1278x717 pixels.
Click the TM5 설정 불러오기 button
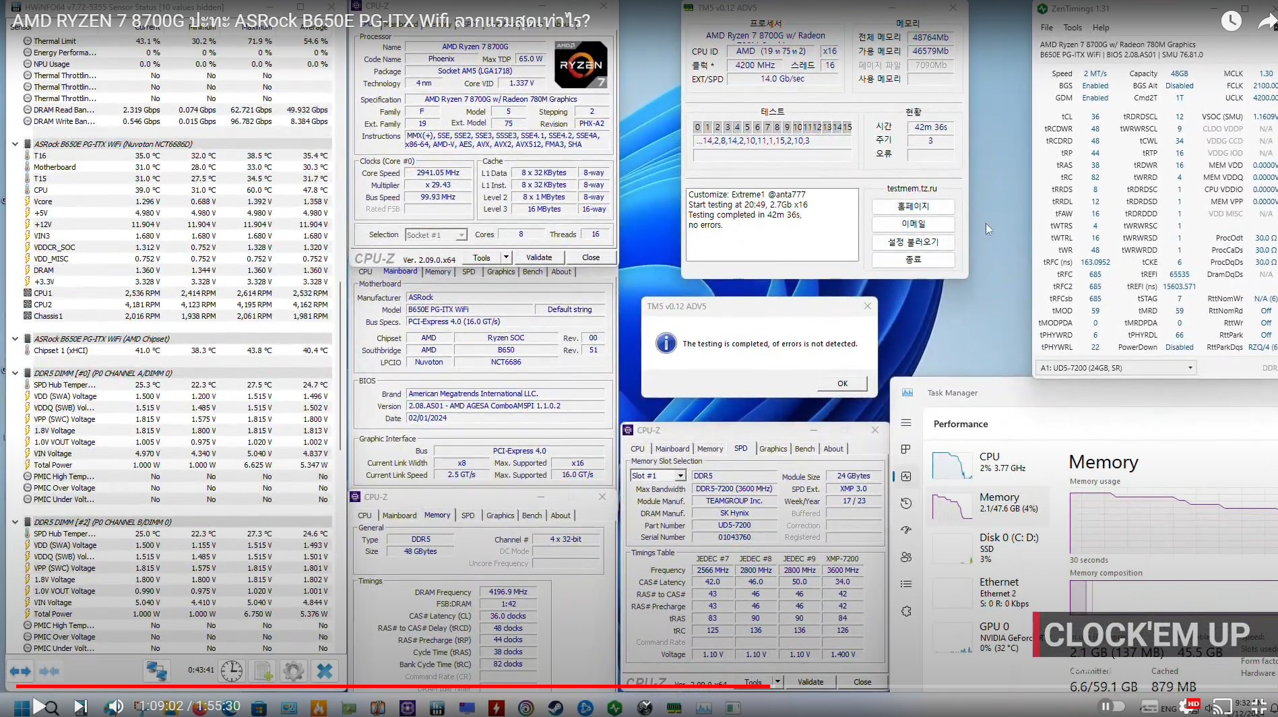coord(913,242)
